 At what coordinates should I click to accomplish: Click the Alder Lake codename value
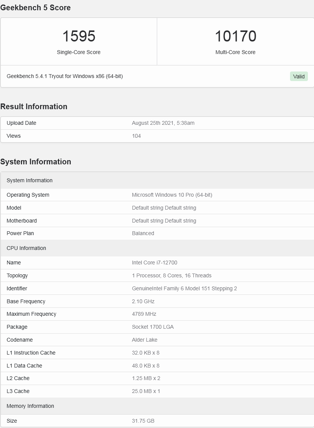[145, 340]
